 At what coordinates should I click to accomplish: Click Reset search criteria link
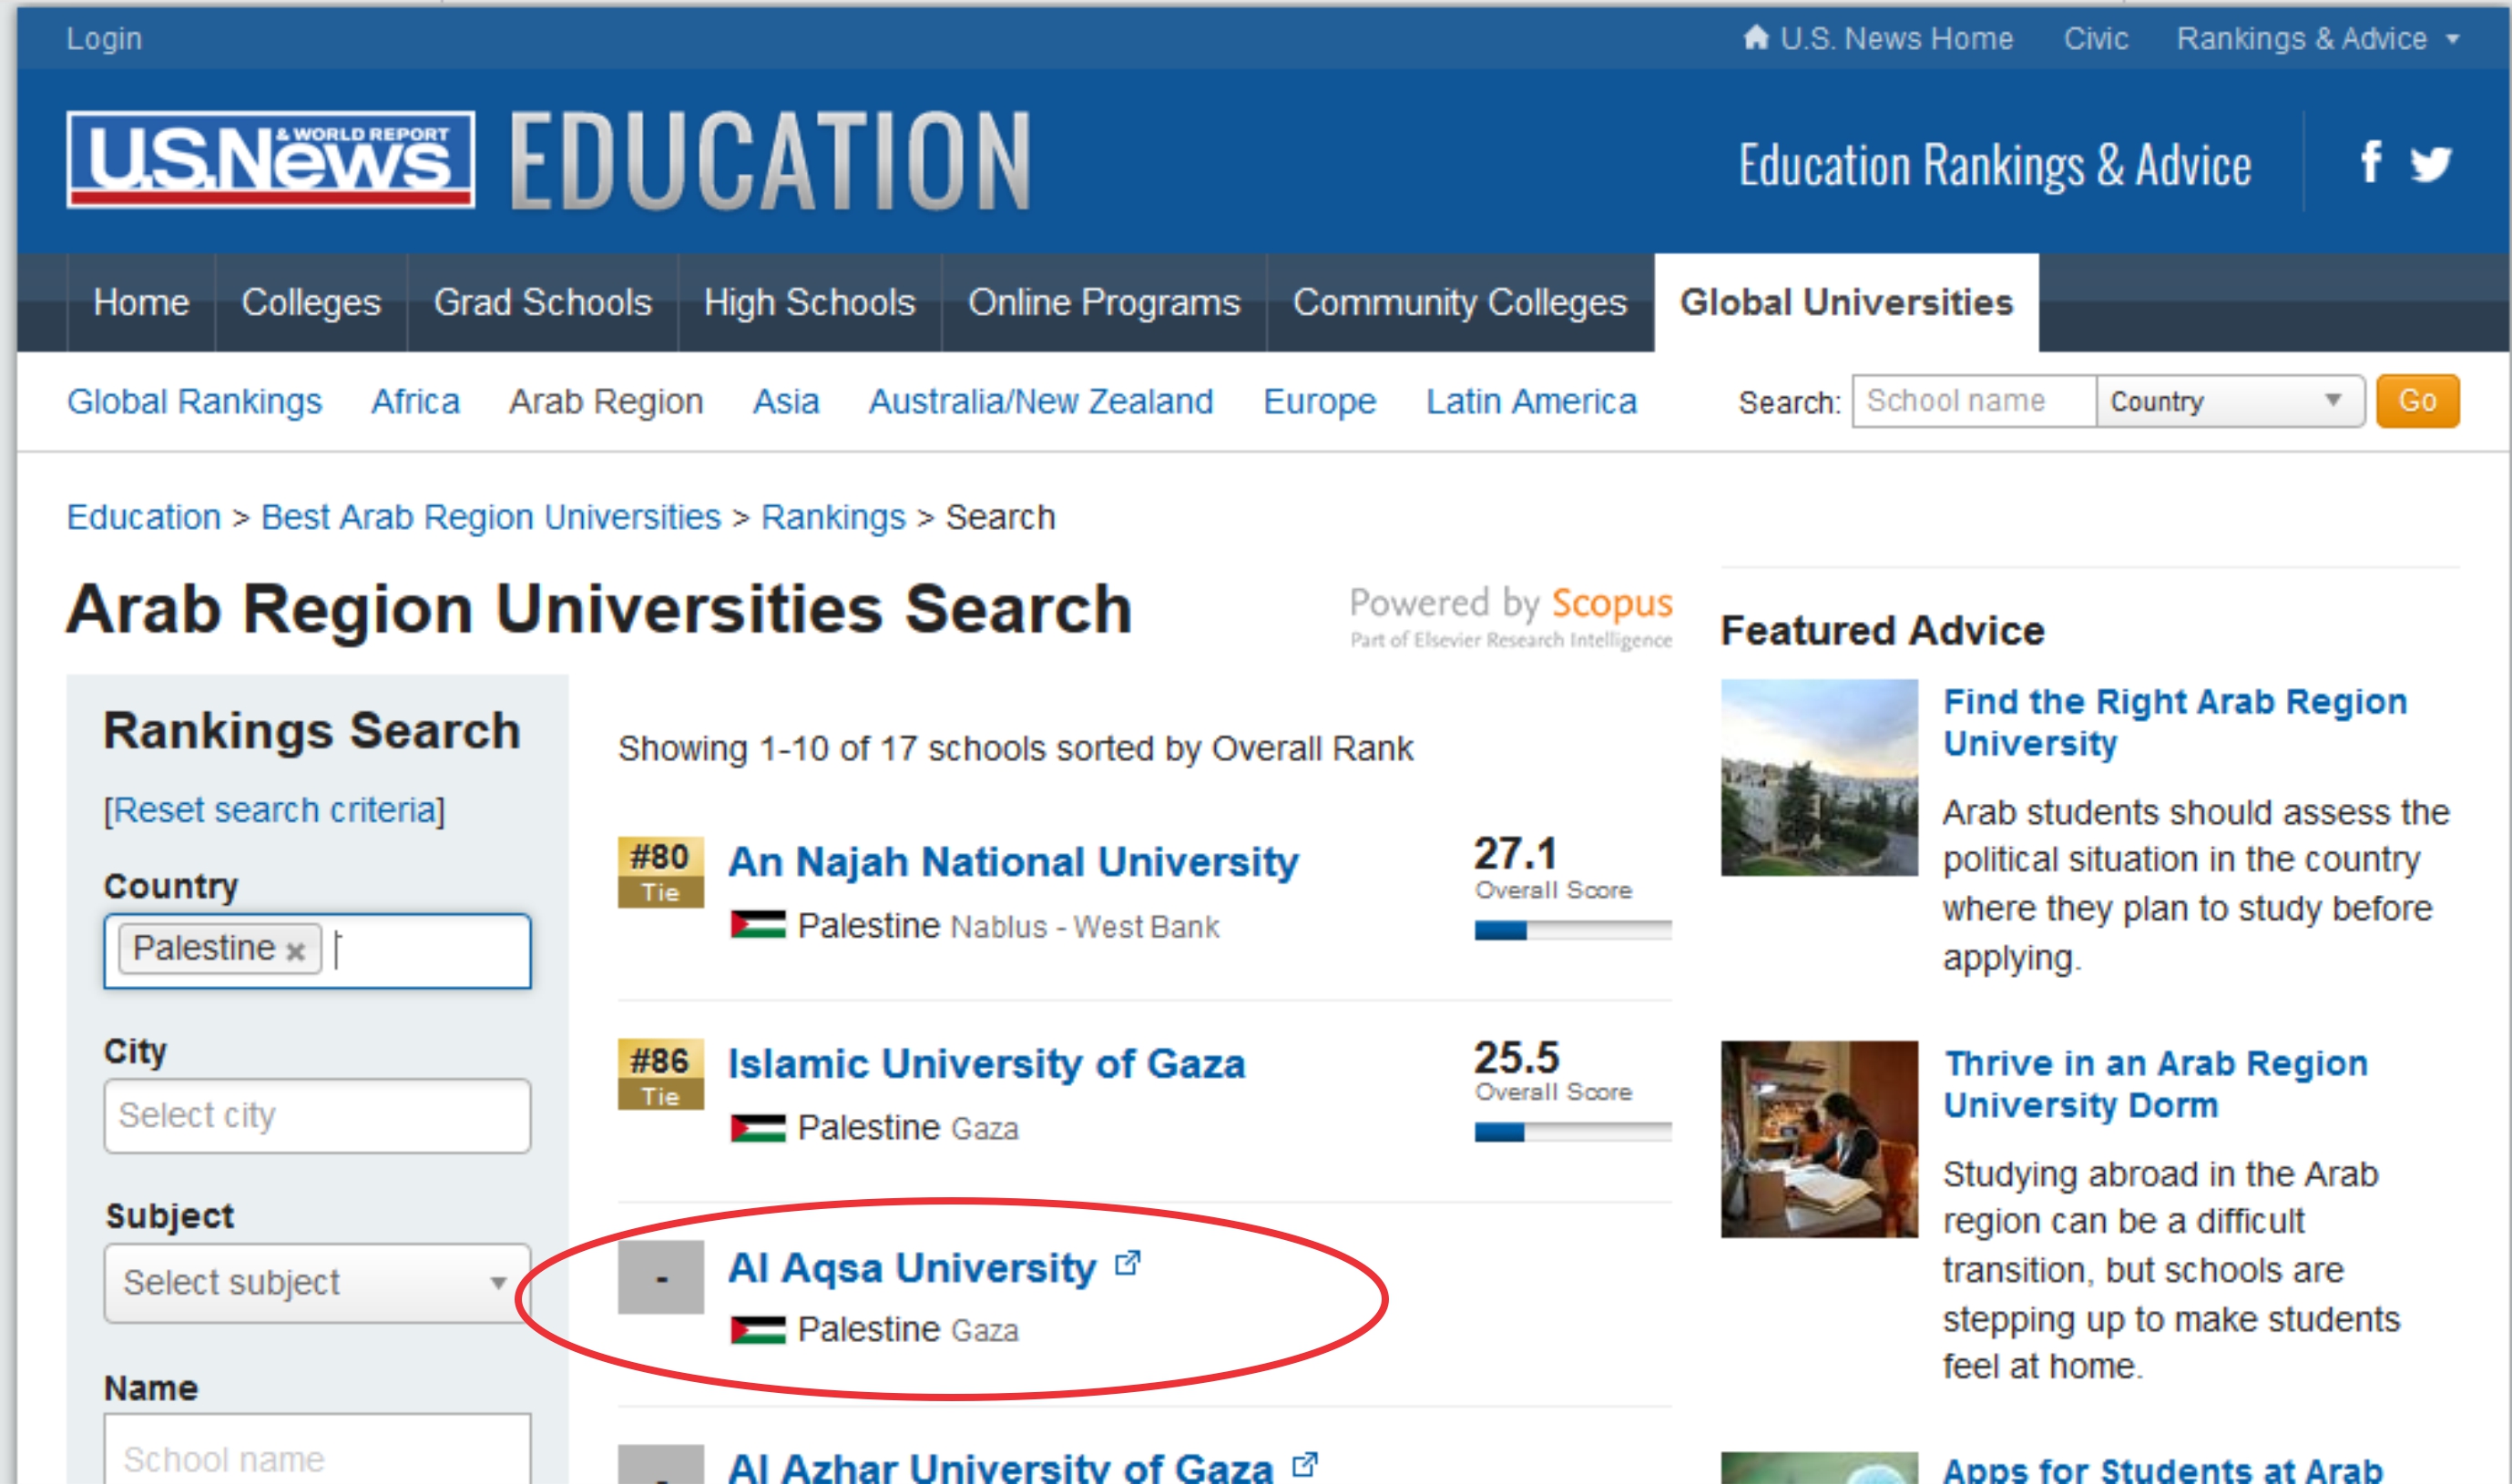(x=274, y=810)
